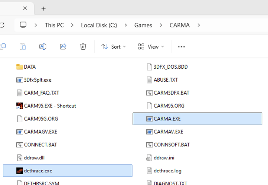Navigate to This PC breadcrumb
268x185 pixels.
click(54, 25)
